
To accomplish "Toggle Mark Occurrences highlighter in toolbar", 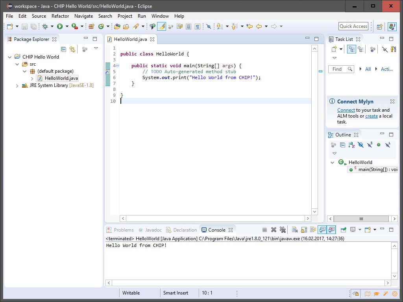I will (x=161, y=26).
